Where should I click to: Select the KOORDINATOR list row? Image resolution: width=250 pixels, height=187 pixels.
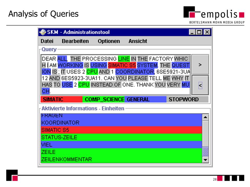coord(122,123)
